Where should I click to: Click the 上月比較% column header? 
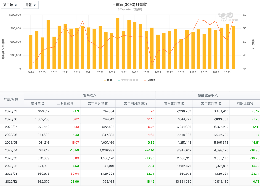(x=65, y=103)
